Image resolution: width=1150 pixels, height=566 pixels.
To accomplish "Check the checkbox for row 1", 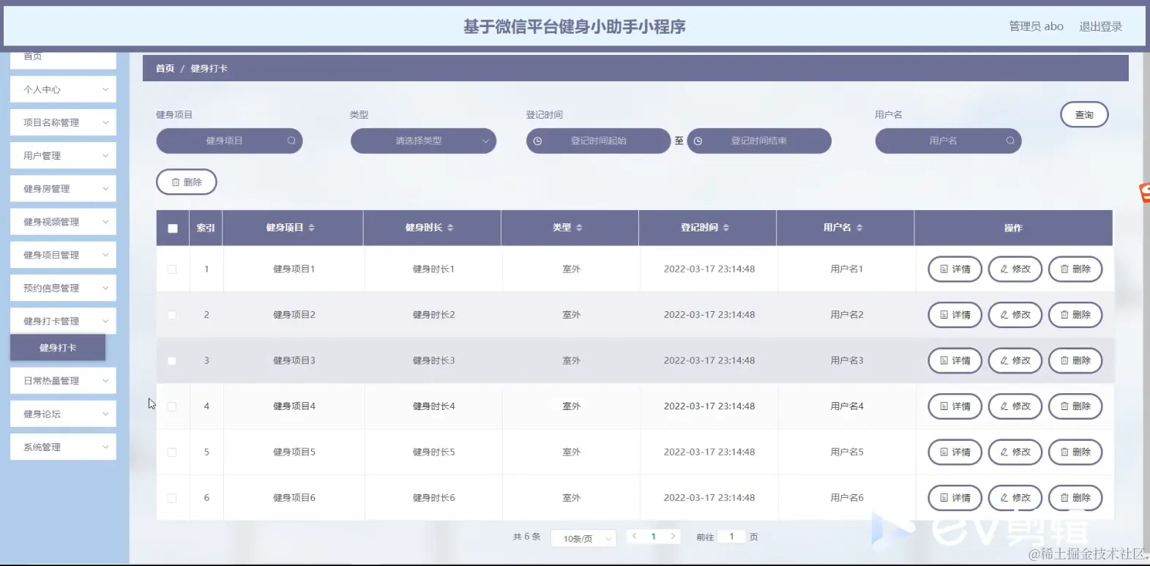I will click(x=172, y=269).
